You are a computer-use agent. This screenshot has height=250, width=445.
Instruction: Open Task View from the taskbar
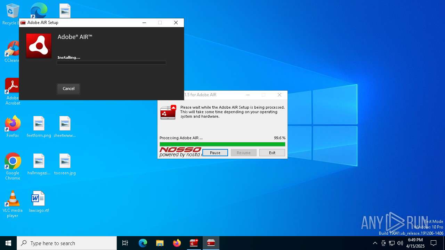click(x=125, y=243)
